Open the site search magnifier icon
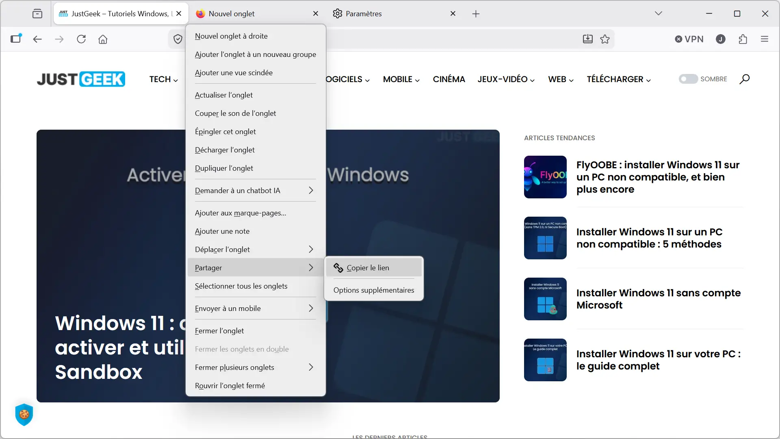The height and width of the screenshot is (439, 780). pyautogui.click(x=744, y=79)
